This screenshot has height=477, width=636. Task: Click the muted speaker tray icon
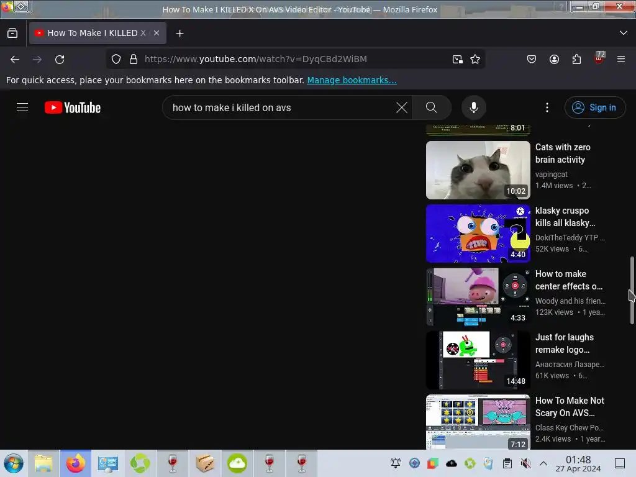coord(525,463)
